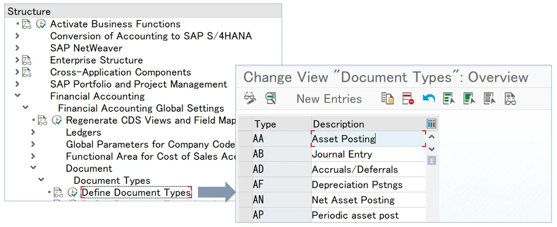Execute the Define Document Types activity
The image size is (557, 227).
coord(73,193)
